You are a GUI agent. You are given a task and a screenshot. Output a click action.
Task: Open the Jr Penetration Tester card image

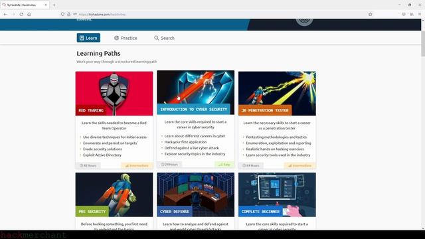coord(277,94)
